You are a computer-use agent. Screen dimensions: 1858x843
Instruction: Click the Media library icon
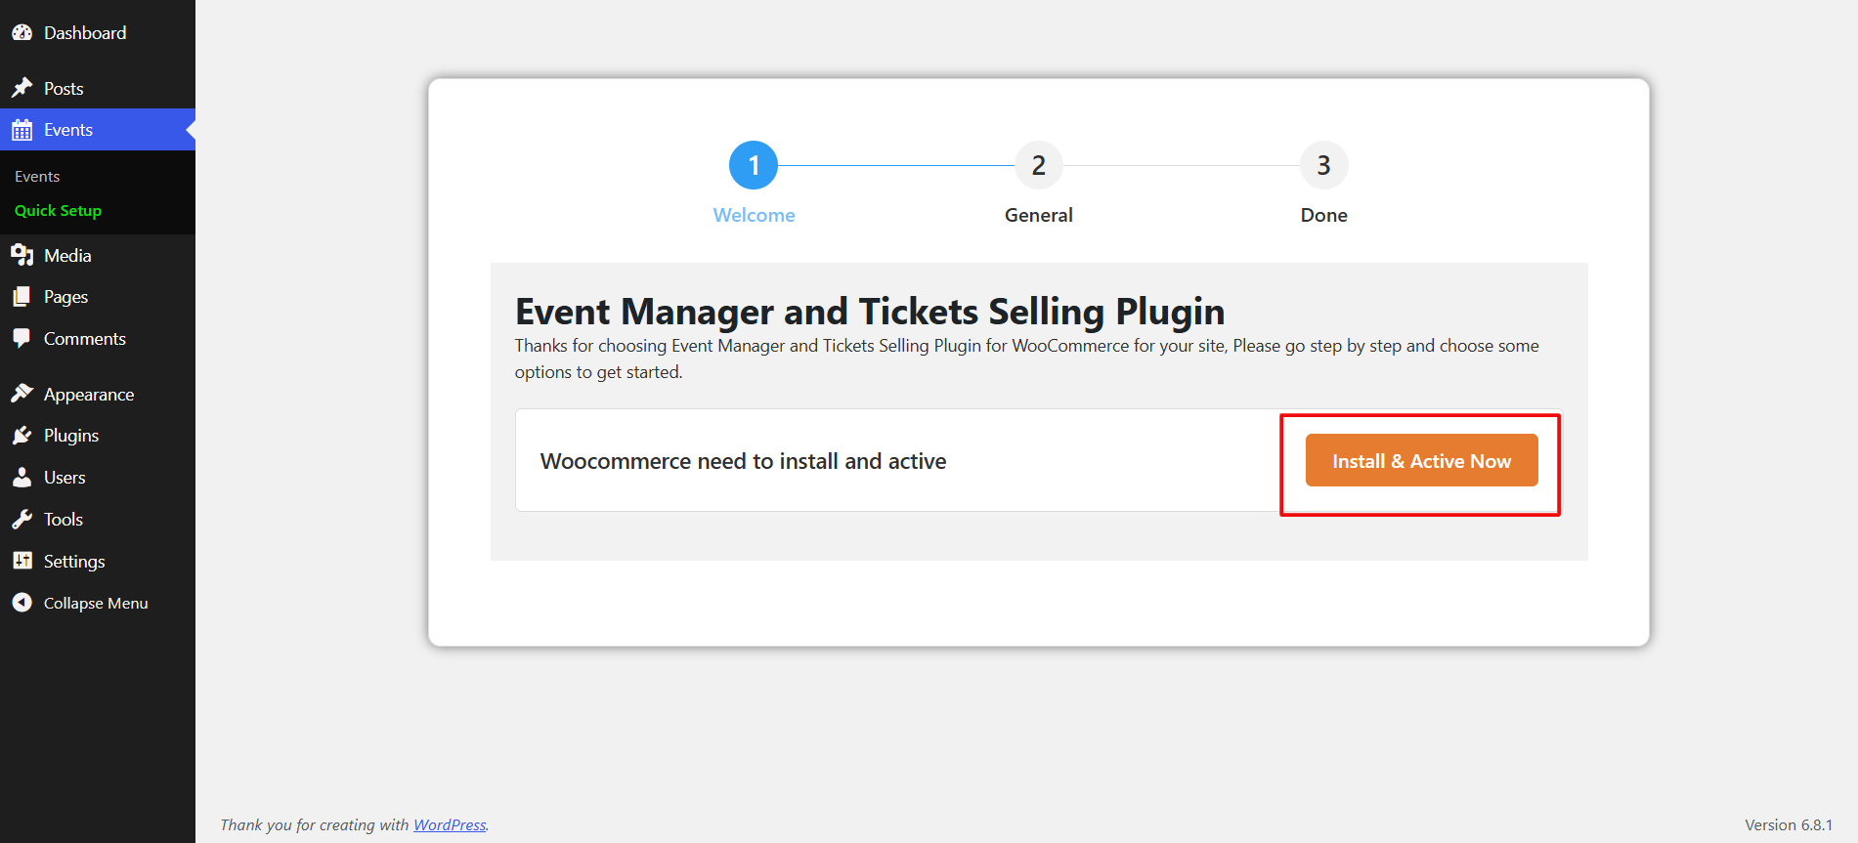pyautogui.click(x=22, y=255)
